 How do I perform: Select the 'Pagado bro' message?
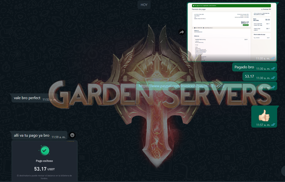click(x=255, y=67)
